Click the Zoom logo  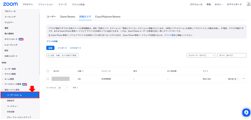[10, 4]
